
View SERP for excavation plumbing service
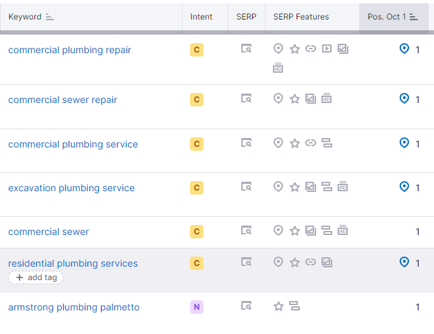(246, 187)
